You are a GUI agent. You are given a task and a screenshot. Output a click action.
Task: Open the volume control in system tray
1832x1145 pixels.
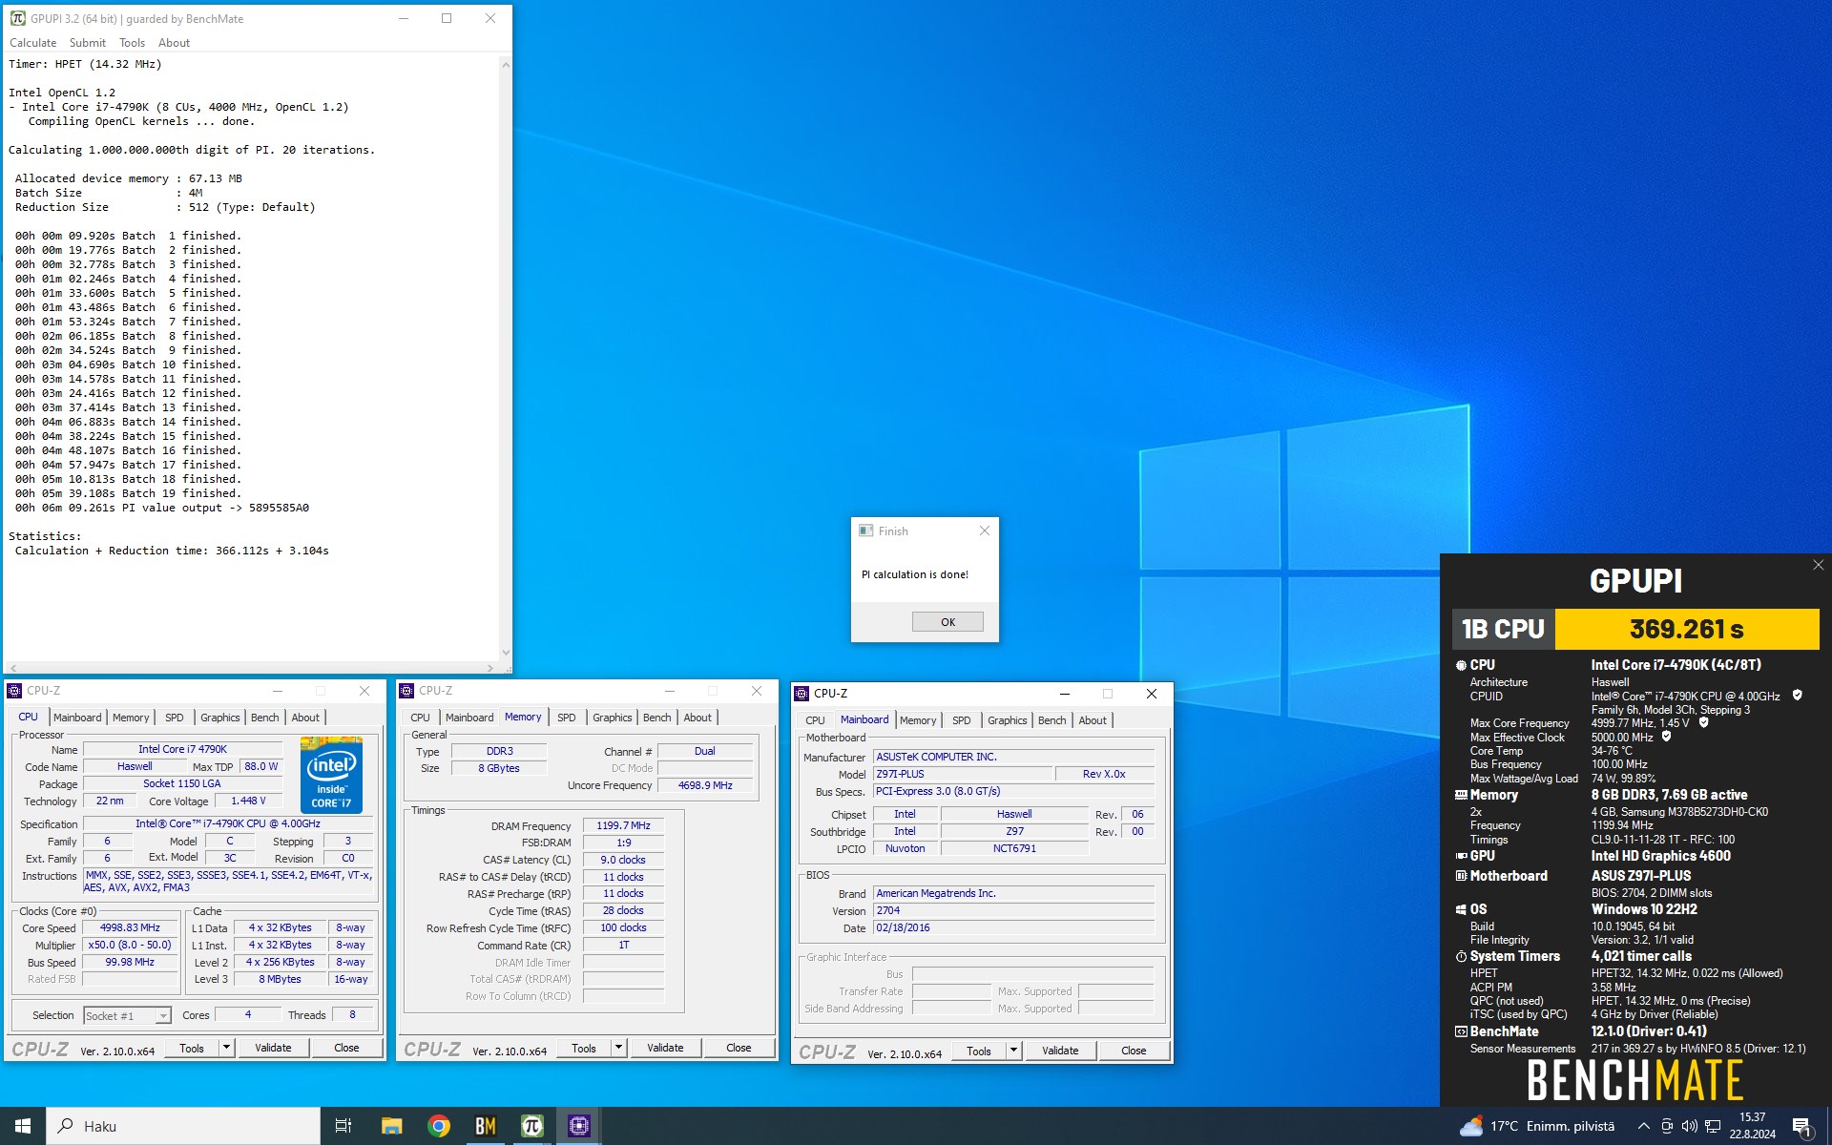click(x=1689, y=1126)
